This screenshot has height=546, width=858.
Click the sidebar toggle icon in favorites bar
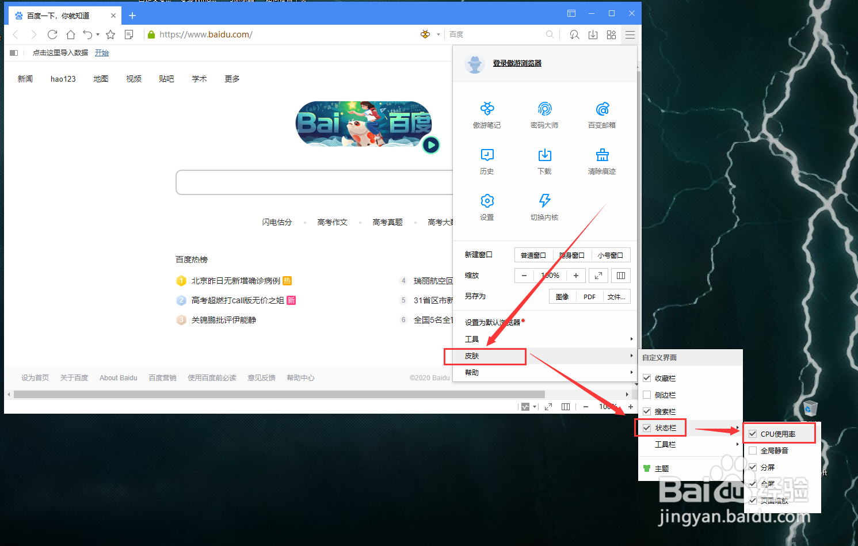click(14, 53)
